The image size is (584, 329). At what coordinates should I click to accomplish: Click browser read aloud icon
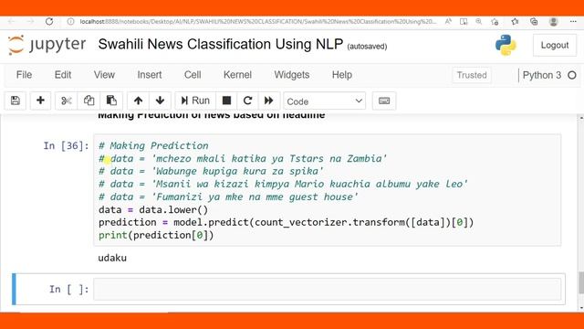(448, 22)
